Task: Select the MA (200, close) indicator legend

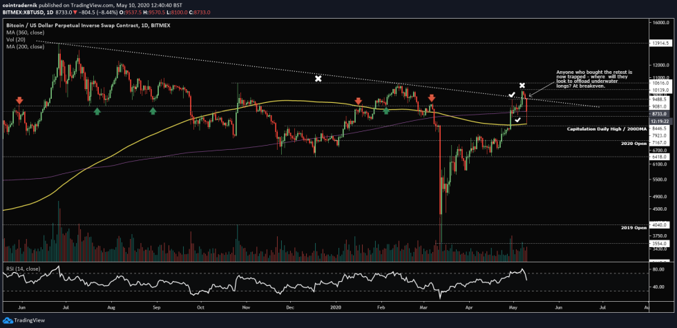Action: click(25, 47)
